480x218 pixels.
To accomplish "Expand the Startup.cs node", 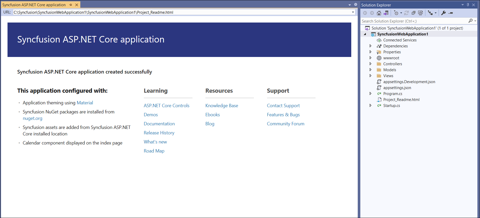I will pyautogui.click(x=370, y=105).
